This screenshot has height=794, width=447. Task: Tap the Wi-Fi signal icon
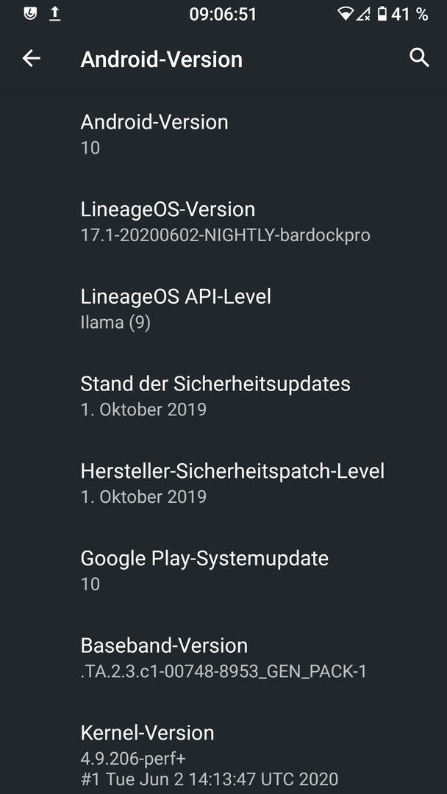(346, 14)
